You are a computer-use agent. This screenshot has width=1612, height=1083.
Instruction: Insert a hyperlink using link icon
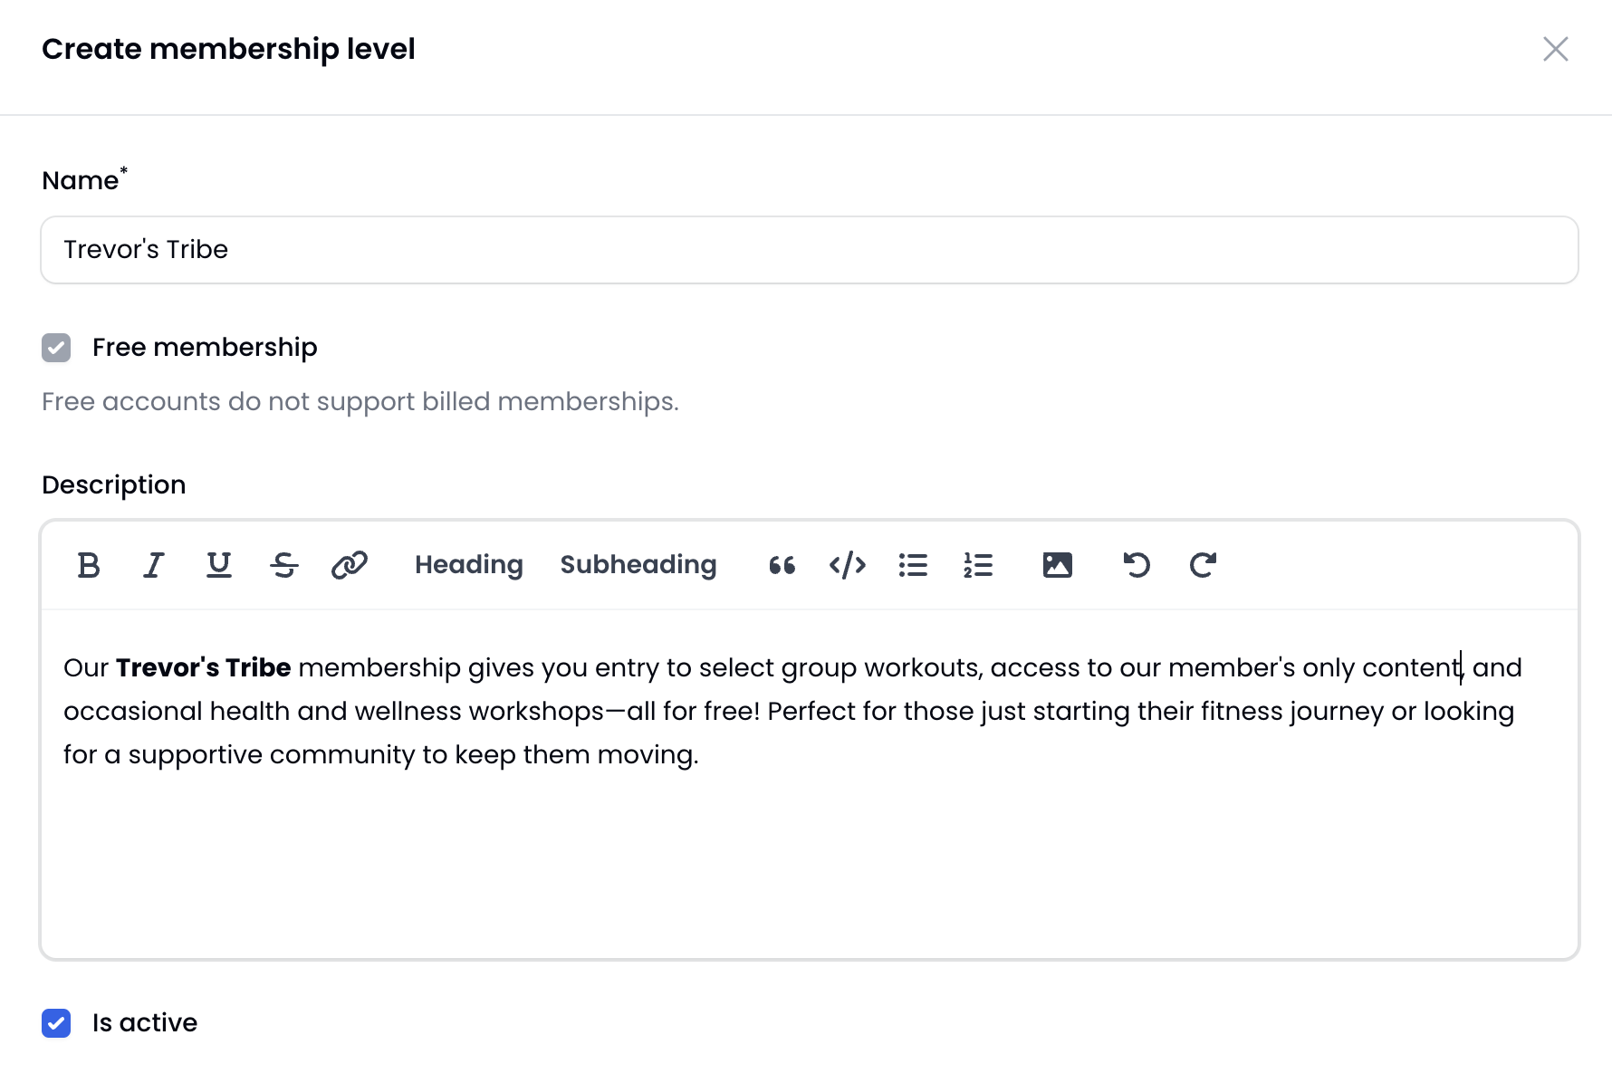[x=350, y=565]
